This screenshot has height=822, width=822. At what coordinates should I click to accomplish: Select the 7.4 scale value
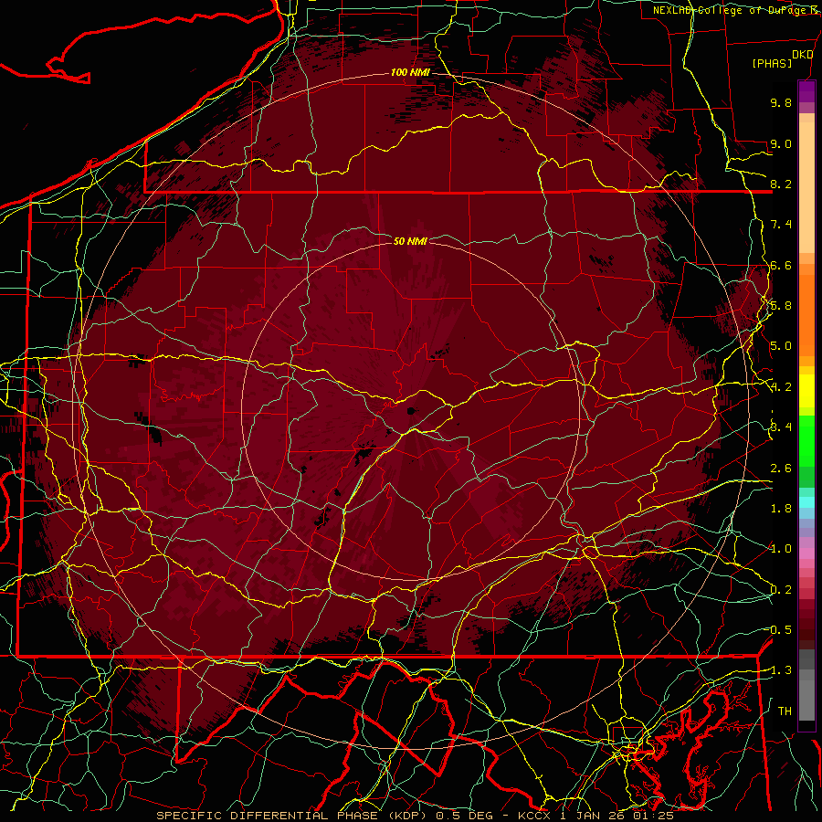[x=781, y=225]
